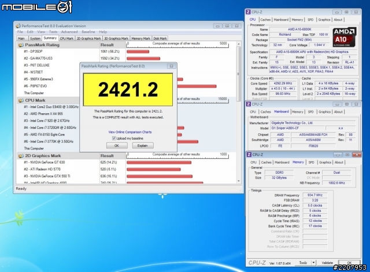The width and height of the screenshot is (370, 272).
Task: Open the File menu in PerformanceTest
Action: point(20,32)
